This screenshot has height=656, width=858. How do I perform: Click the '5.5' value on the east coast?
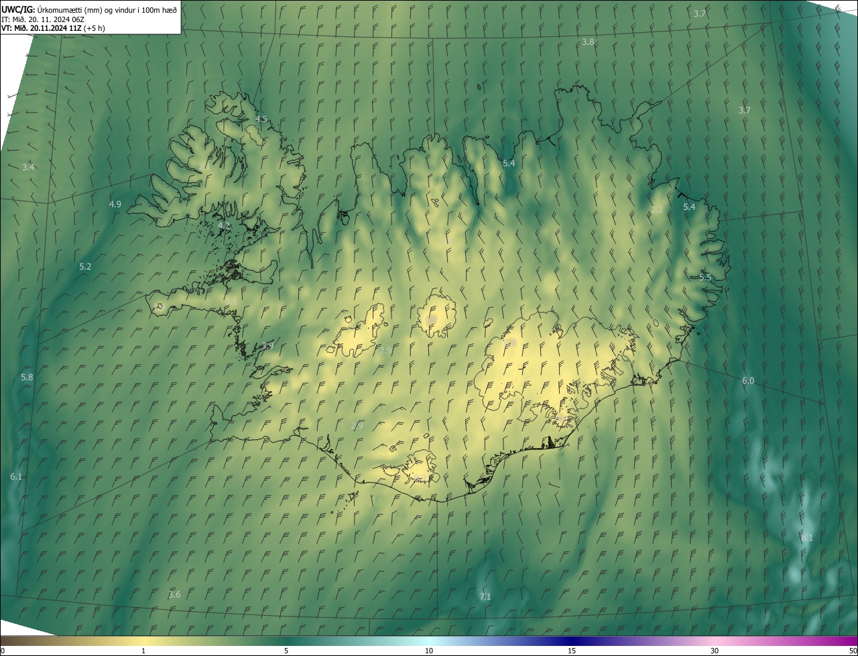(x=705, y=277)
